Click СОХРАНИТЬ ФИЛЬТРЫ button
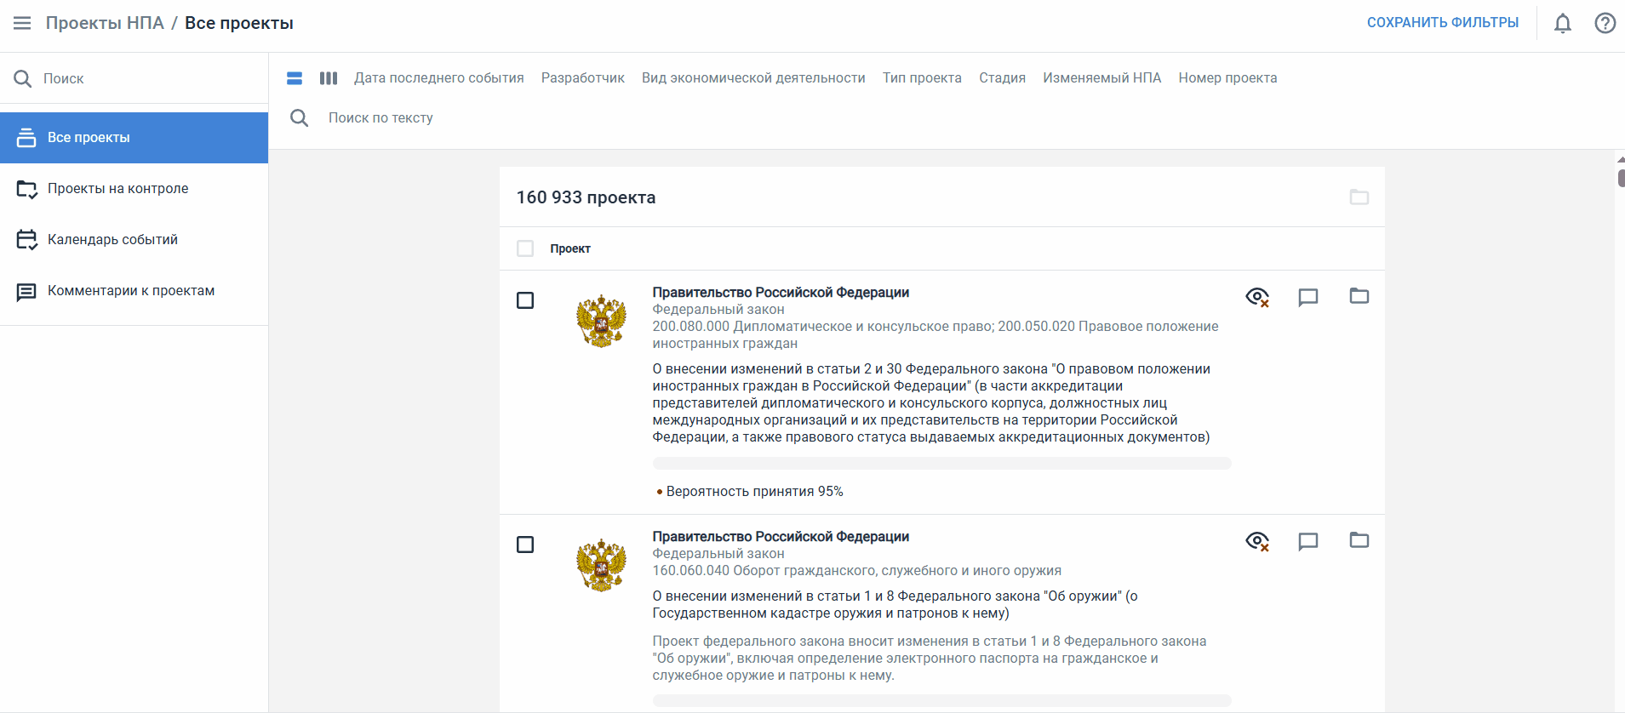Image resolution: width=1625 pixels, height=713 pixels. pos(1442,23)
